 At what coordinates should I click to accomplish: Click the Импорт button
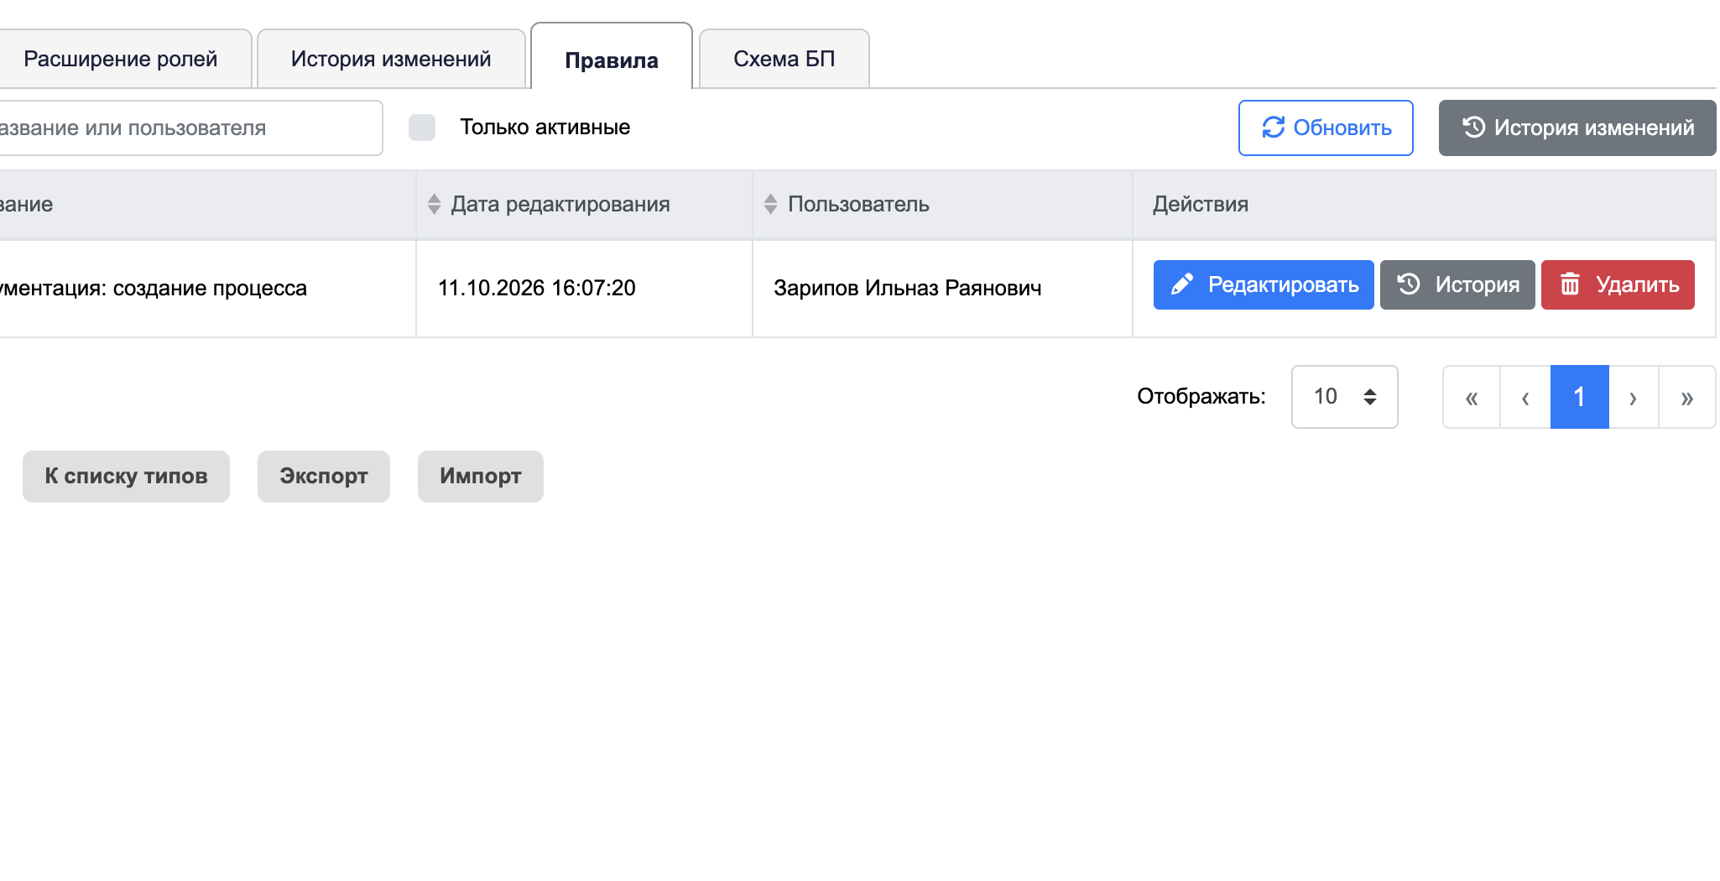point(481,477)
